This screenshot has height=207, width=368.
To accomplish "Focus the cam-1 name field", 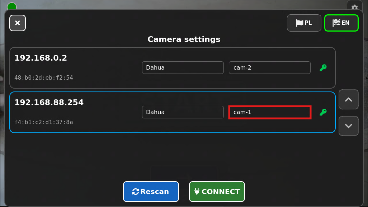I will click(270, 112).
